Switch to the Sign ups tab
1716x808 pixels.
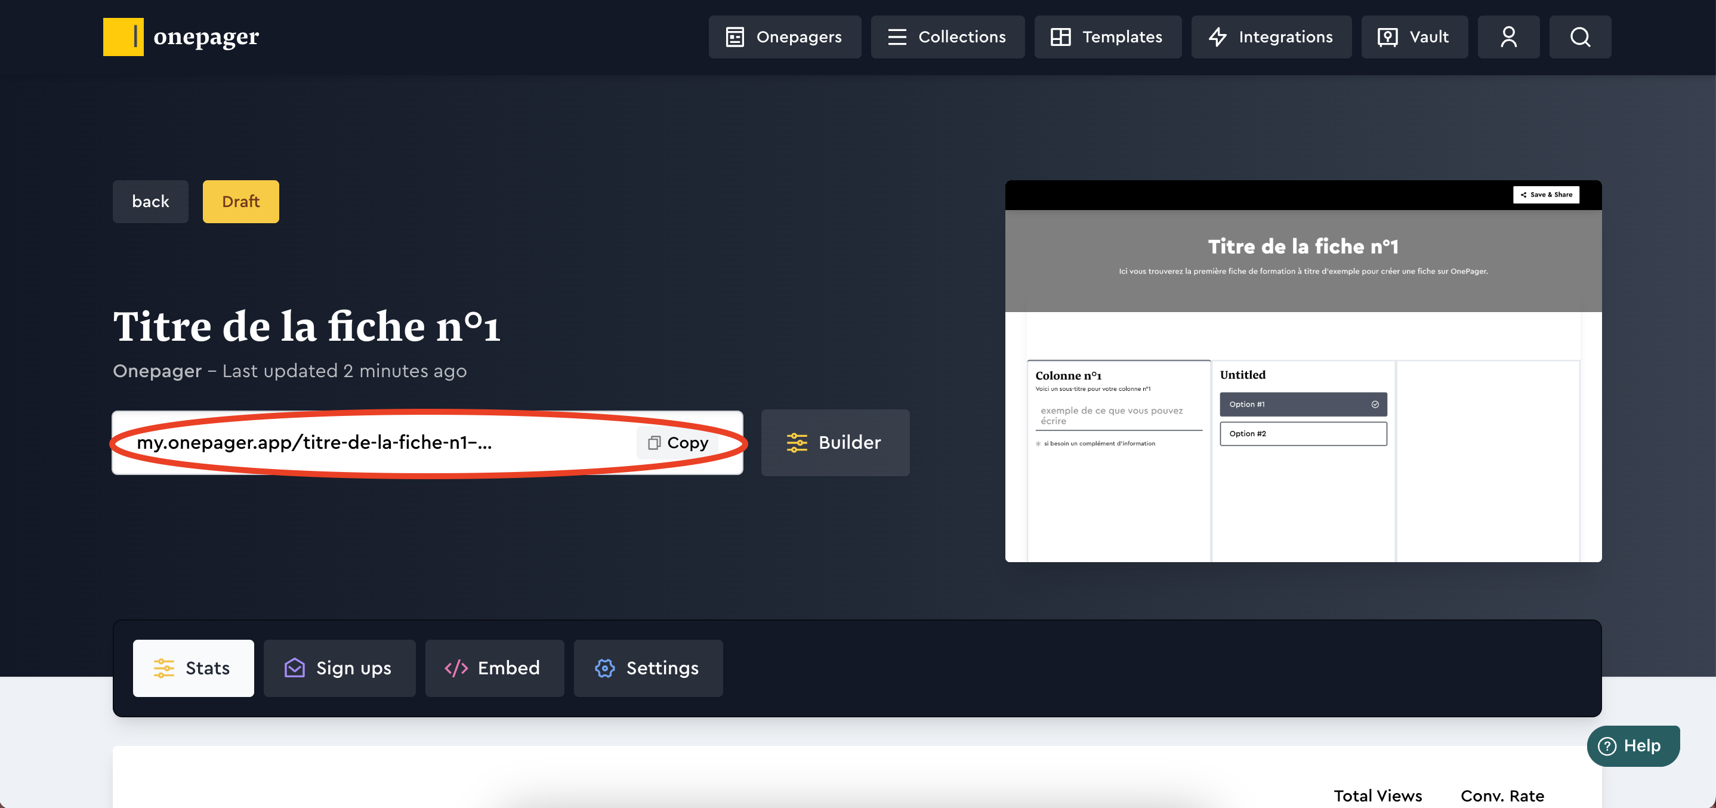click(339, 668)
